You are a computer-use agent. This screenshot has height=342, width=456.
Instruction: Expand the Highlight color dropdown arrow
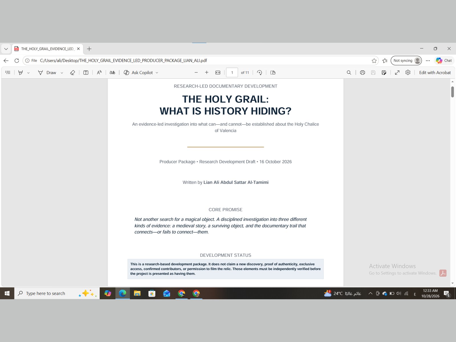coord(28,73)
